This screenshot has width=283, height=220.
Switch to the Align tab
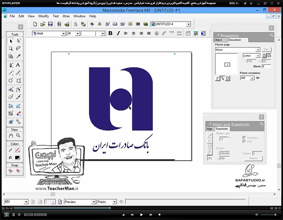(209, 129)
